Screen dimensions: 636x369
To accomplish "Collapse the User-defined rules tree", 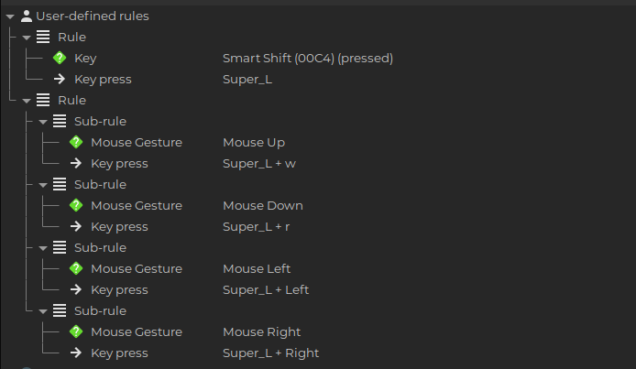I will point(10,16).
